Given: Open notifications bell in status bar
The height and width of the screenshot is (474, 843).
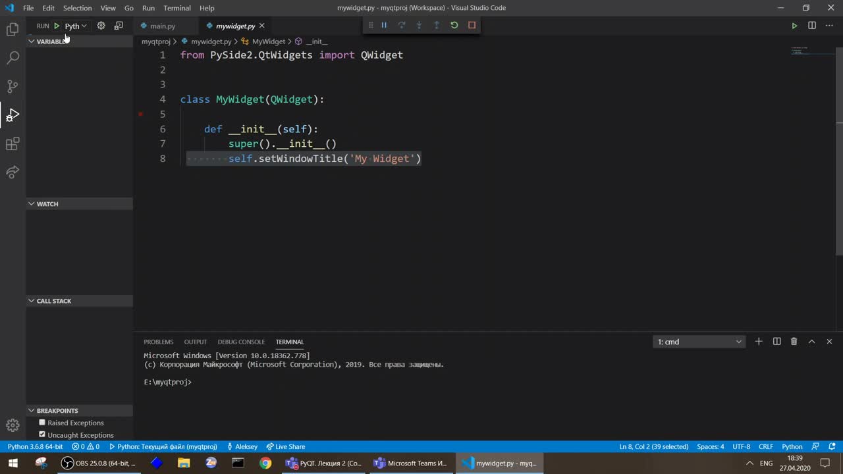Looking at the screenshot, I should pyautogui.click(x=831, y=446).
